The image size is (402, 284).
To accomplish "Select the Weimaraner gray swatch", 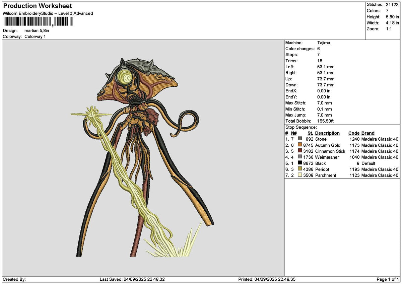I will coord(300,157).
